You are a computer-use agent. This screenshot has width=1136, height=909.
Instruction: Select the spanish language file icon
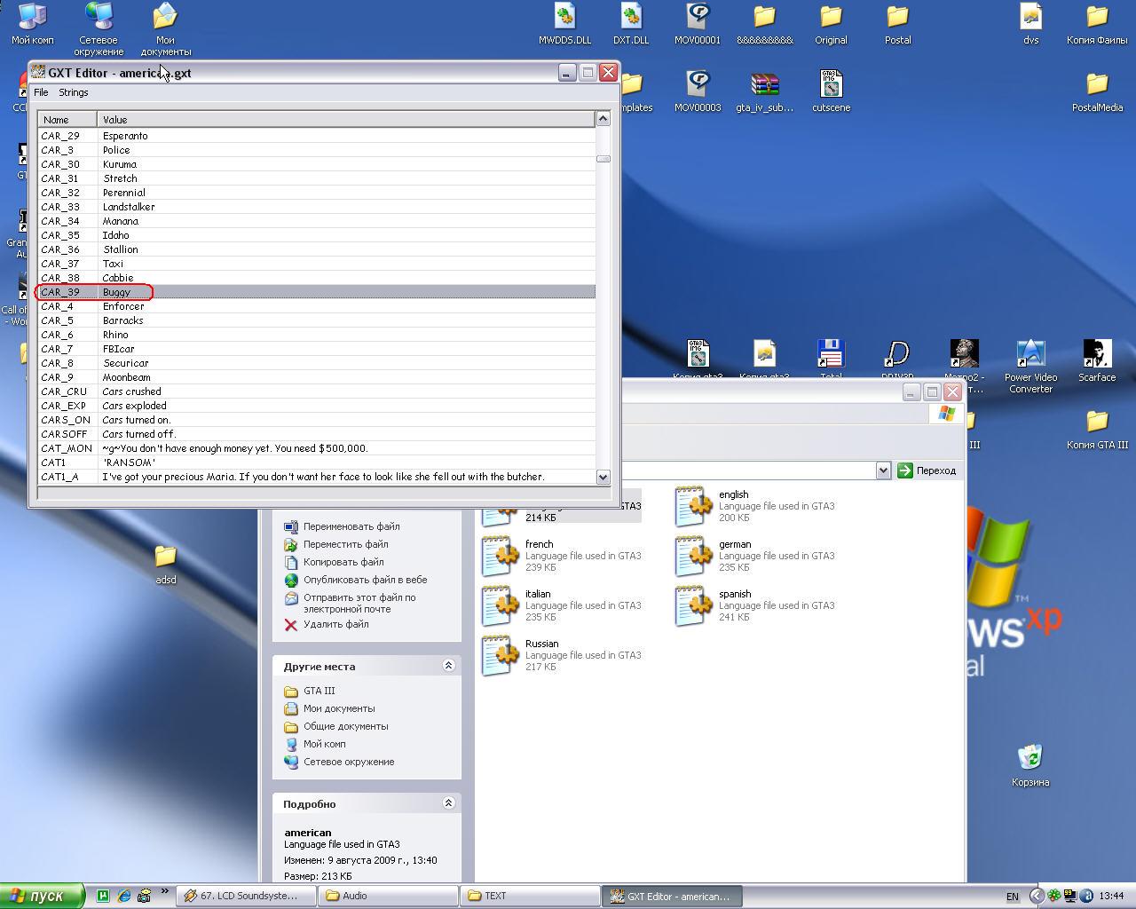pyautogui.click(x=694, y=605)
